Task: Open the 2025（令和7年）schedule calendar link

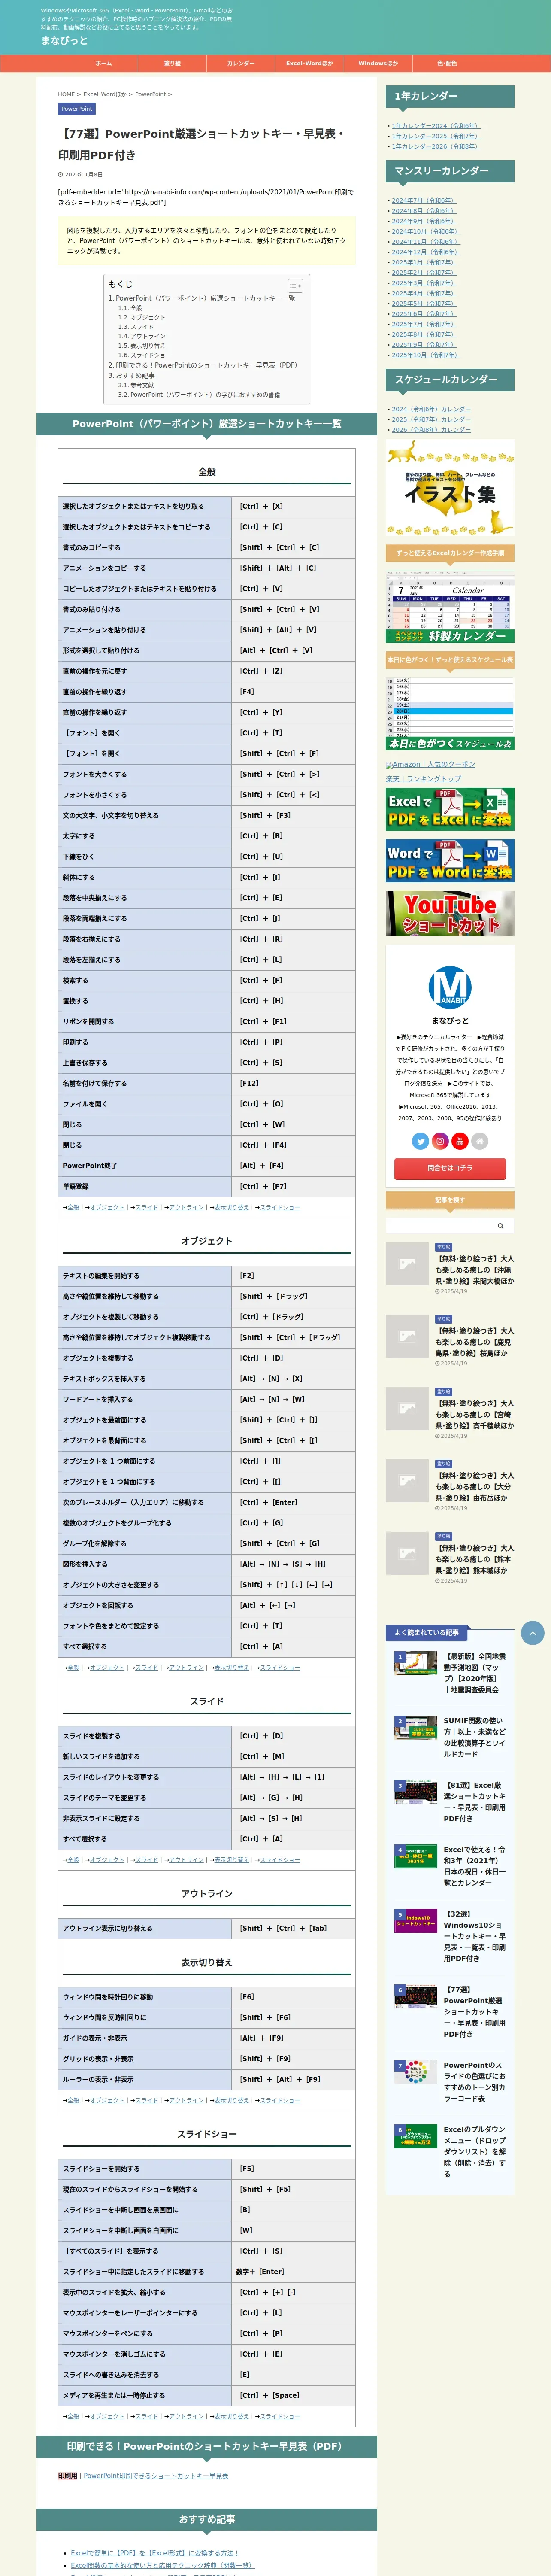Action: pos(431,419)
